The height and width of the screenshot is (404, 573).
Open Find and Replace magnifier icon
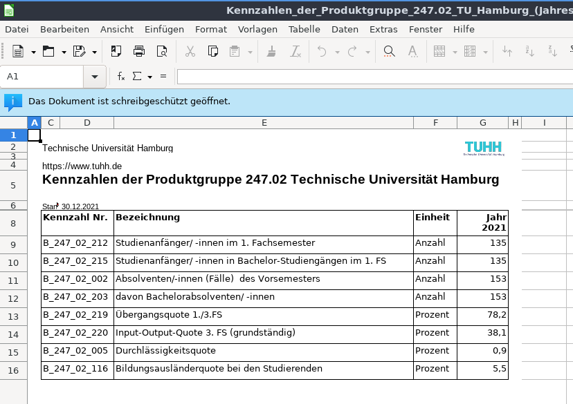point(389,51)
